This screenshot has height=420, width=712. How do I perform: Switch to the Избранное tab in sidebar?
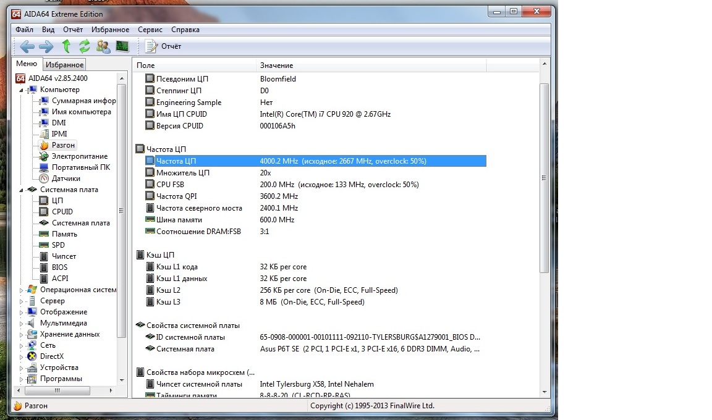64,64
